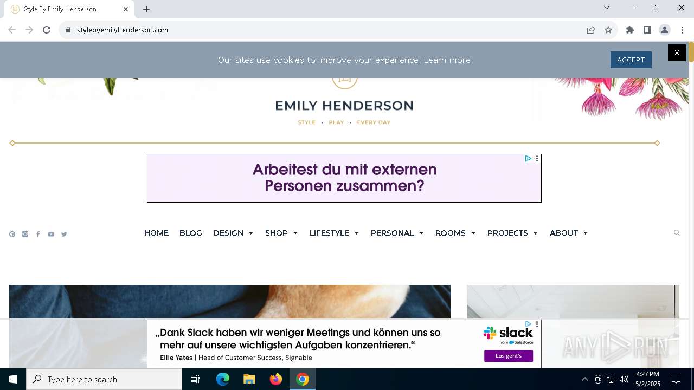Go forward in browser history
694x390 pixels.
[29, 30]
